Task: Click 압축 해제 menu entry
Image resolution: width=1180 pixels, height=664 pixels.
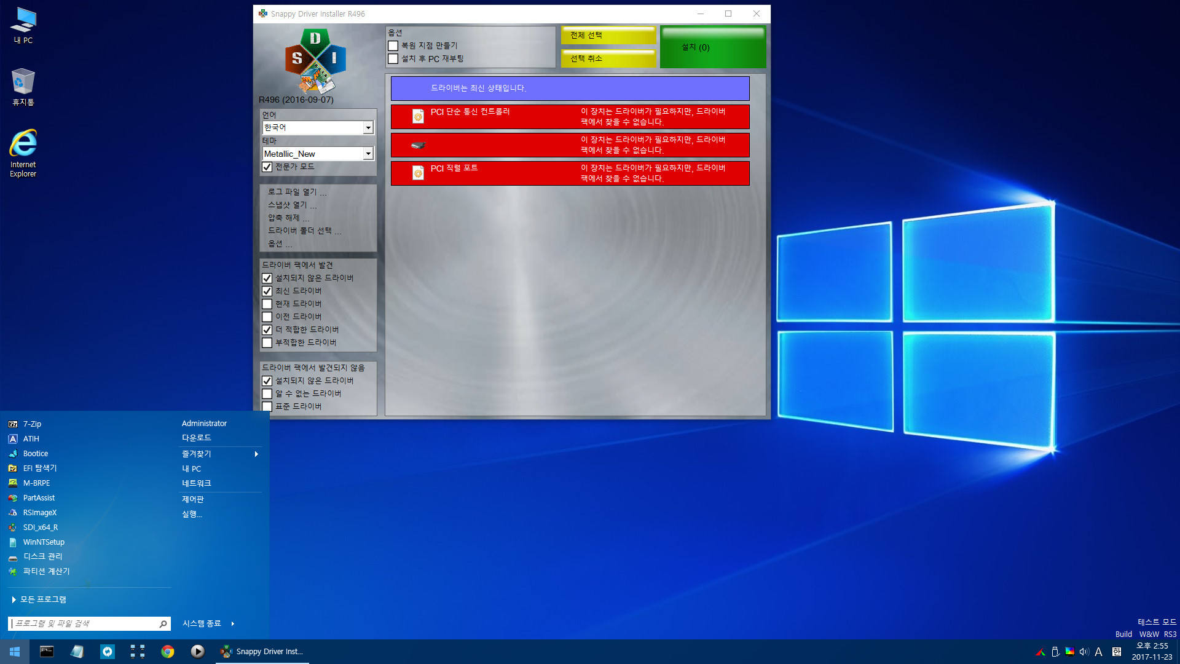Action: (288, 218)
